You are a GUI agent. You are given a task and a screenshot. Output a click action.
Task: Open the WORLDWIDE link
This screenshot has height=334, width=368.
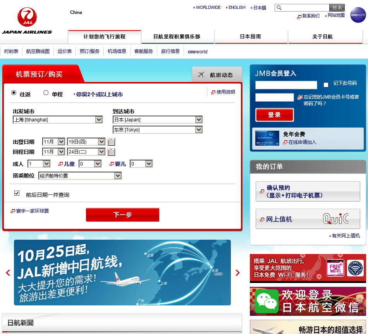coord(208,7)
